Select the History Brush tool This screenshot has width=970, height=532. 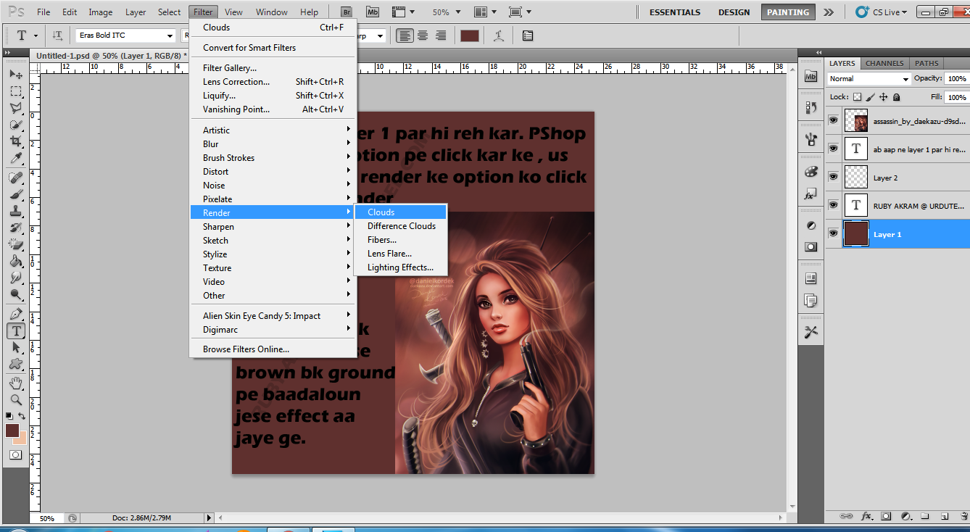coord(15,228)
